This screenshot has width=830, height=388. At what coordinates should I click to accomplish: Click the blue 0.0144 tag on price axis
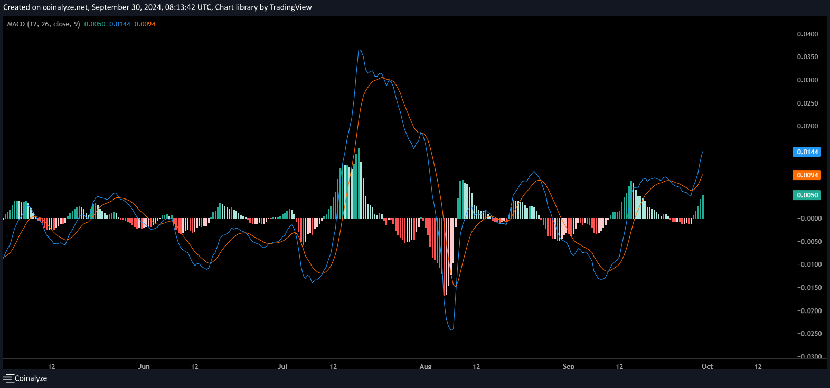(807, 152)
